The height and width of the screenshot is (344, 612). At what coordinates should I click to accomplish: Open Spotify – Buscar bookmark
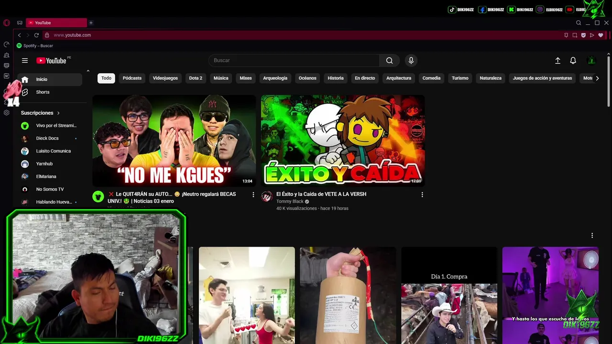(35, 46)
